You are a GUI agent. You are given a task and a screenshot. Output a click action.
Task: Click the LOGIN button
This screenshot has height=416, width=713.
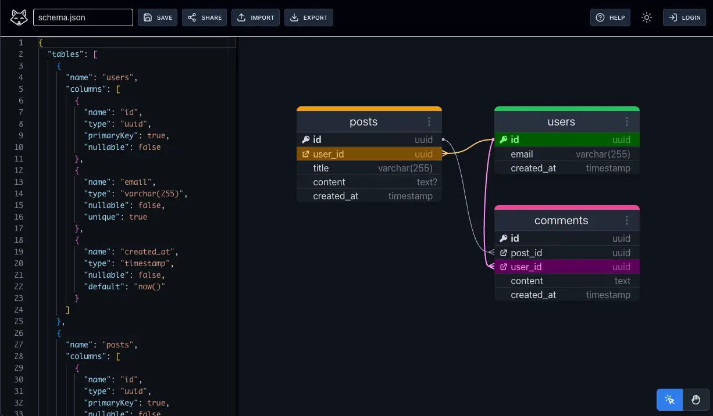click(685, 17)
